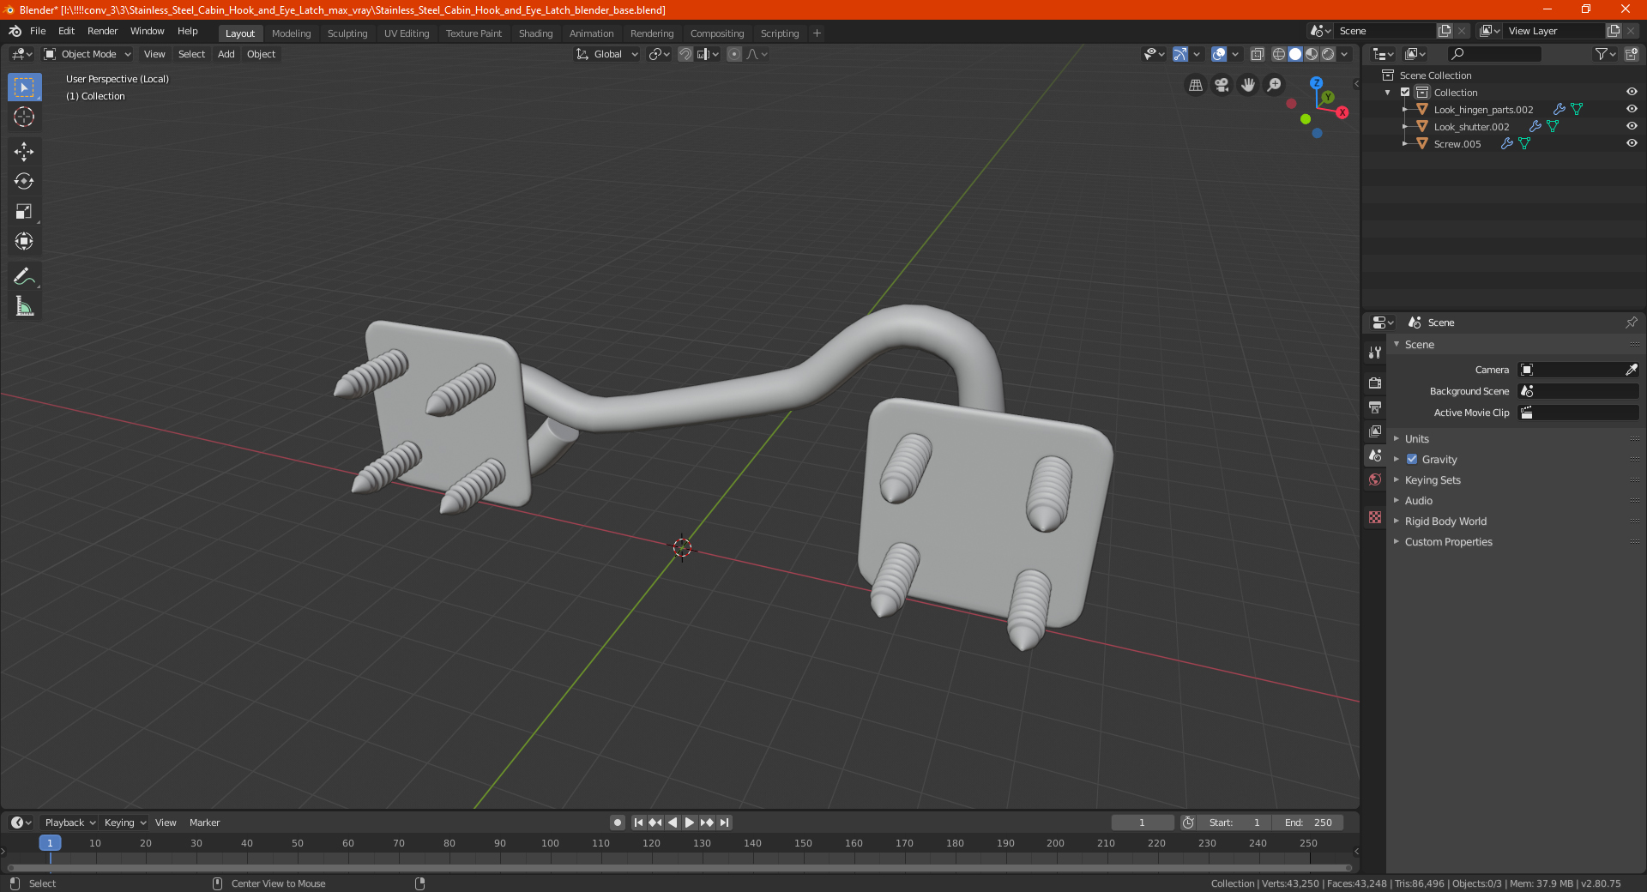The width and height of the screenshot is (1647, 892).
Task: Open World properties tab
Action: pyautogui.click(x=1375, y=479)
